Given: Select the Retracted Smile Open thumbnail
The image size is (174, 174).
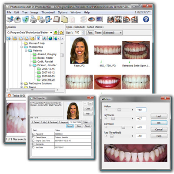Looking at the screenshot, I should click(136, 50).
